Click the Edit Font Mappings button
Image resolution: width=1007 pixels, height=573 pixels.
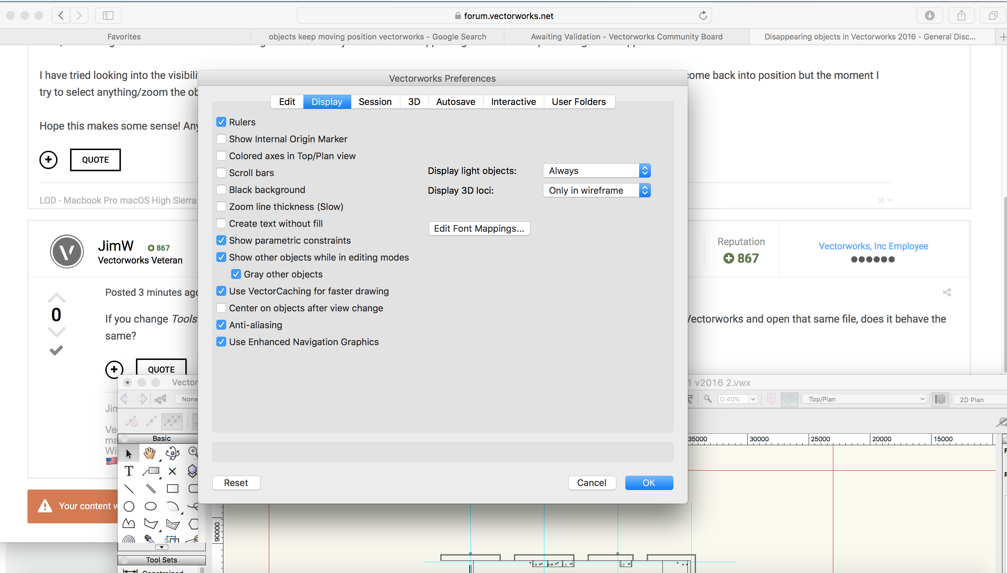tap(479, 228)
